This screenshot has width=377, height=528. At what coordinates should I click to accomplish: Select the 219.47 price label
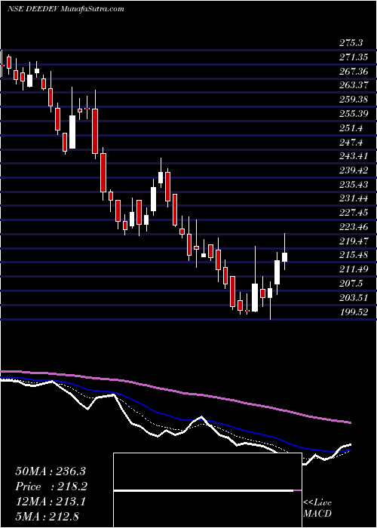click(353, 241)
